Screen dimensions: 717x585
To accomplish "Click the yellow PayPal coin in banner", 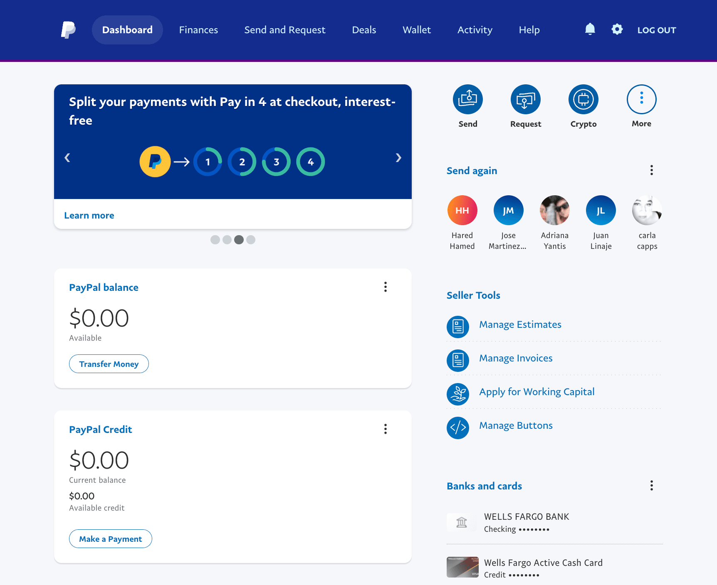I will tap(155, 162).
